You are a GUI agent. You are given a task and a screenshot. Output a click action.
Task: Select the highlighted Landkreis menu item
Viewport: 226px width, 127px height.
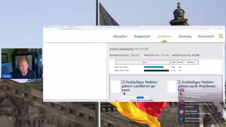click(164, 36)
